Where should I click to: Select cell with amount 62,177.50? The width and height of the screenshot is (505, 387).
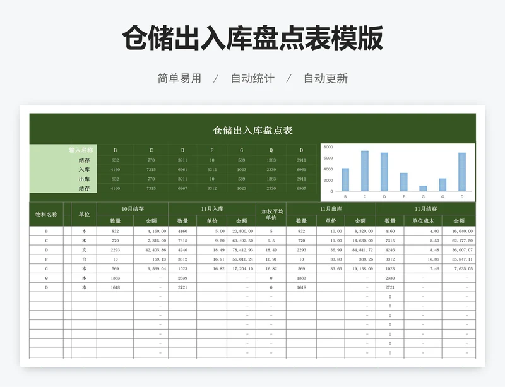(459, 241)
